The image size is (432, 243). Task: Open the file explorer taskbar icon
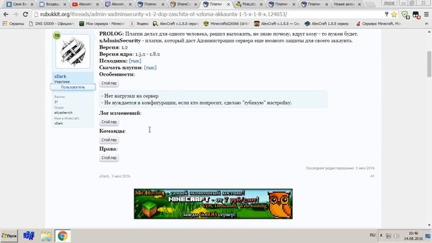(x=46, y=236)
